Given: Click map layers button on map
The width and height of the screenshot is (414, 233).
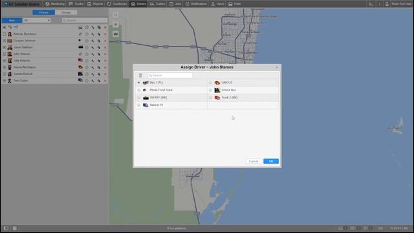Looking at the screenshot, I should (116, 34).
